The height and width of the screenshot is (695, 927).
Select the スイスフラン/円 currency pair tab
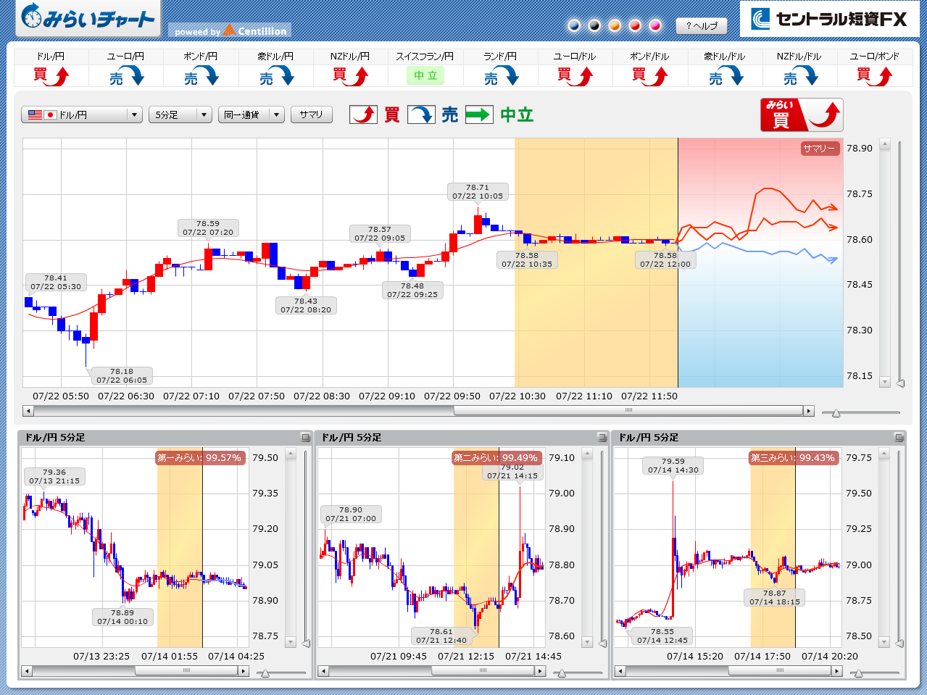point(425,57)
